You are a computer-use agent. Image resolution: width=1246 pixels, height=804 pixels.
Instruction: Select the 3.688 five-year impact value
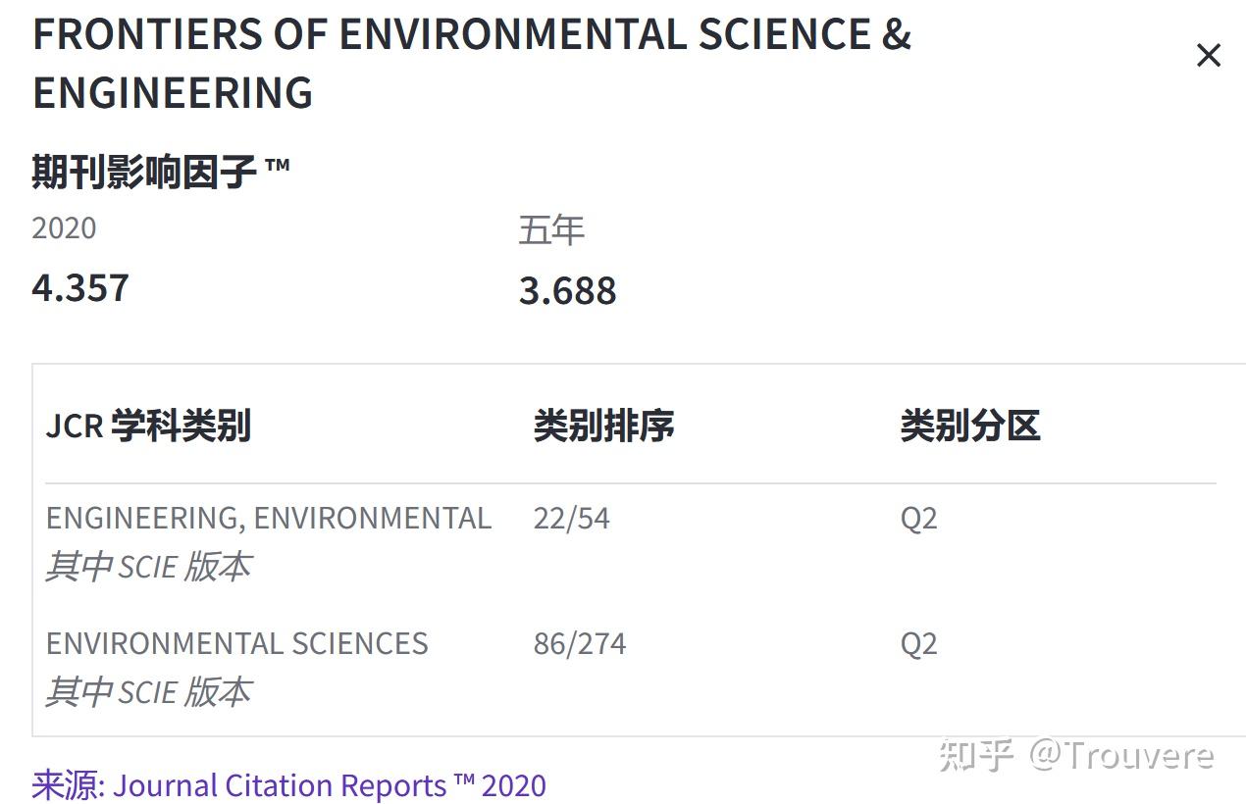tap(567, 290)
